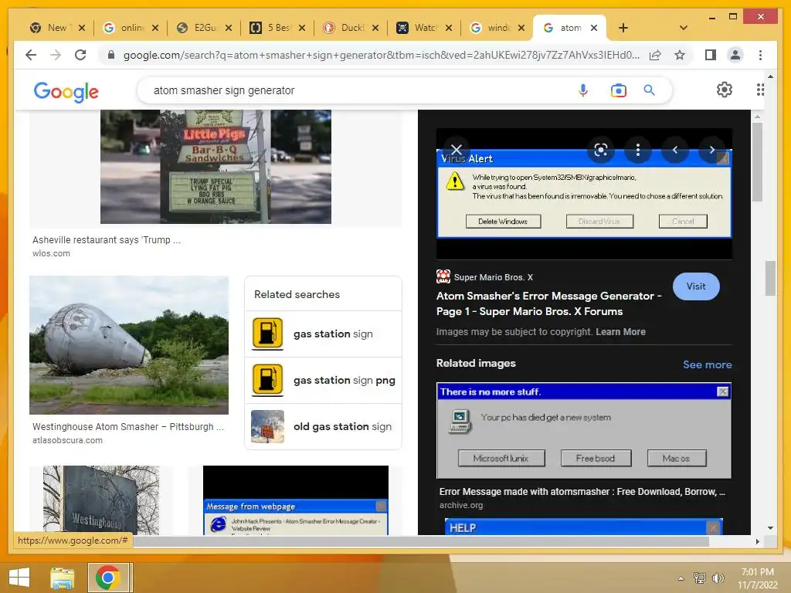Open the large Virus Alert preview image

click(x=584, y=194)
